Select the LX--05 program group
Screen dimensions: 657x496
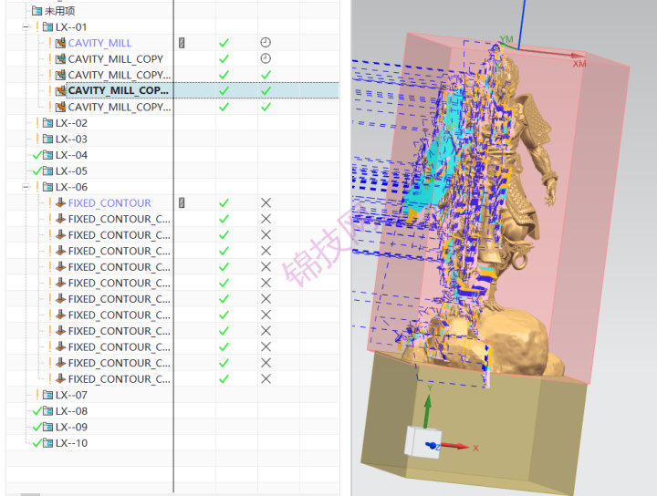[71, 171]
